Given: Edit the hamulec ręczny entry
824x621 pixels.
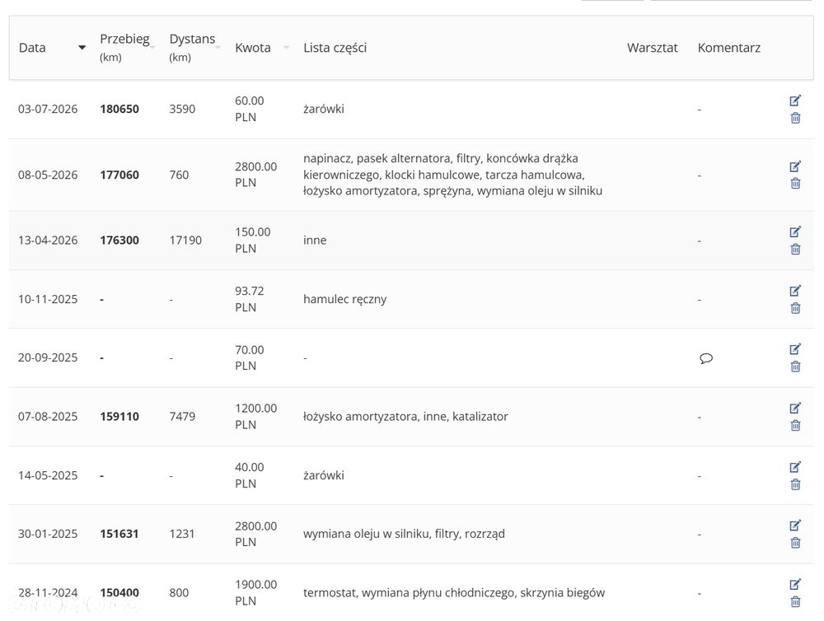Looking at the screenshot, I should [x=795, y=291].
